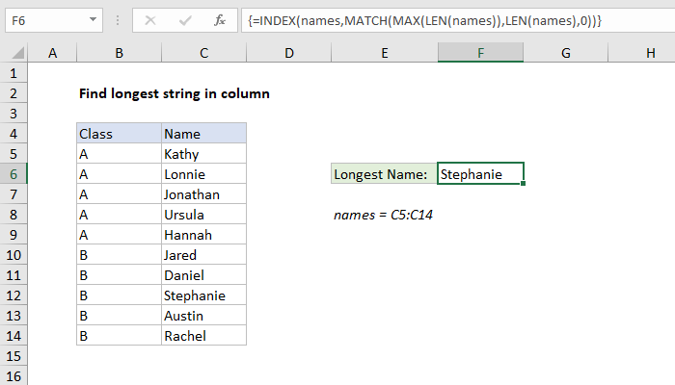
Task: Click the Select All corner triangle
Action: pos(13,53)
